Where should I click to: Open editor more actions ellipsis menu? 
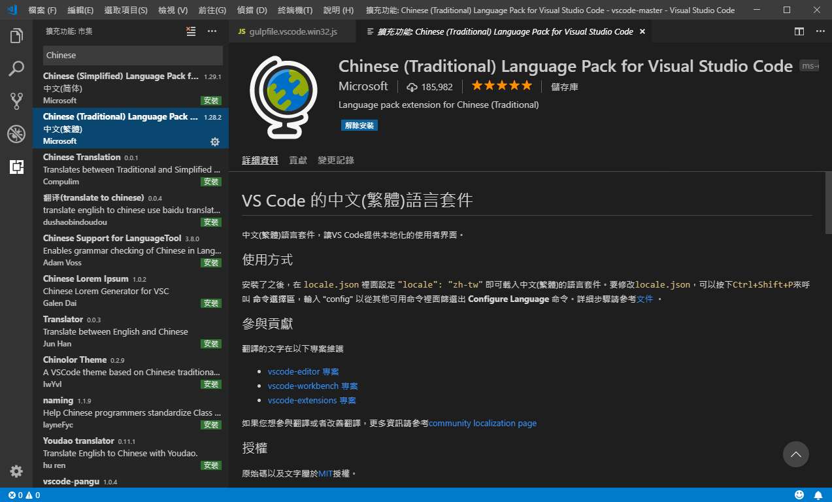[818, 31]
